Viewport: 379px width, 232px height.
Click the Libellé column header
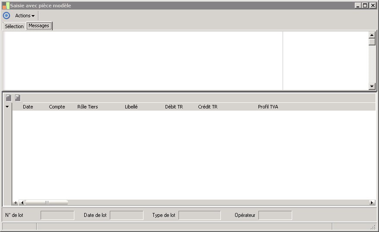click(131, 107)
